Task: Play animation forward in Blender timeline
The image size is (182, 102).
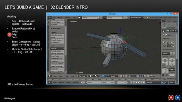Action: 139,82
